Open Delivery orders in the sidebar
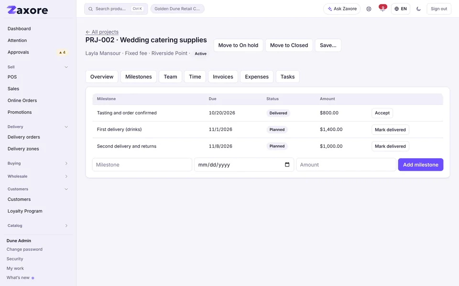459x286 pixels. tap(24, 137)
